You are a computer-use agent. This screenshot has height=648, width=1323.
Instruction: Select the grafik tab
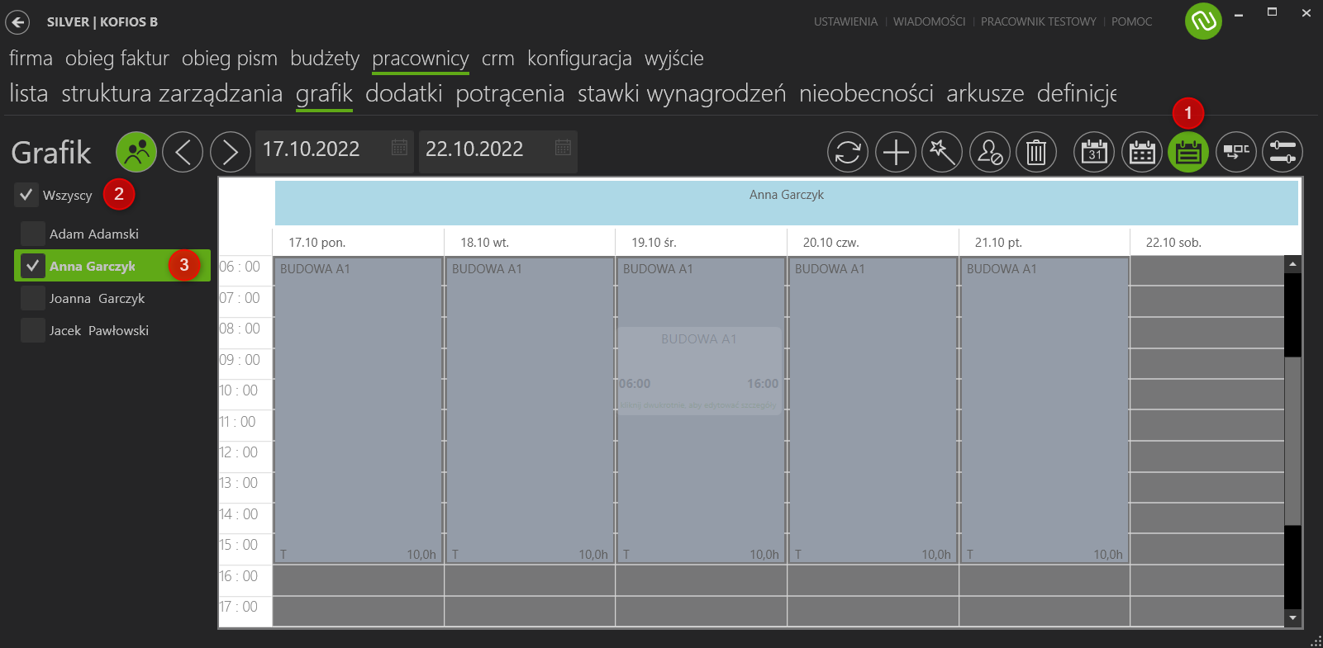[324, 93]
